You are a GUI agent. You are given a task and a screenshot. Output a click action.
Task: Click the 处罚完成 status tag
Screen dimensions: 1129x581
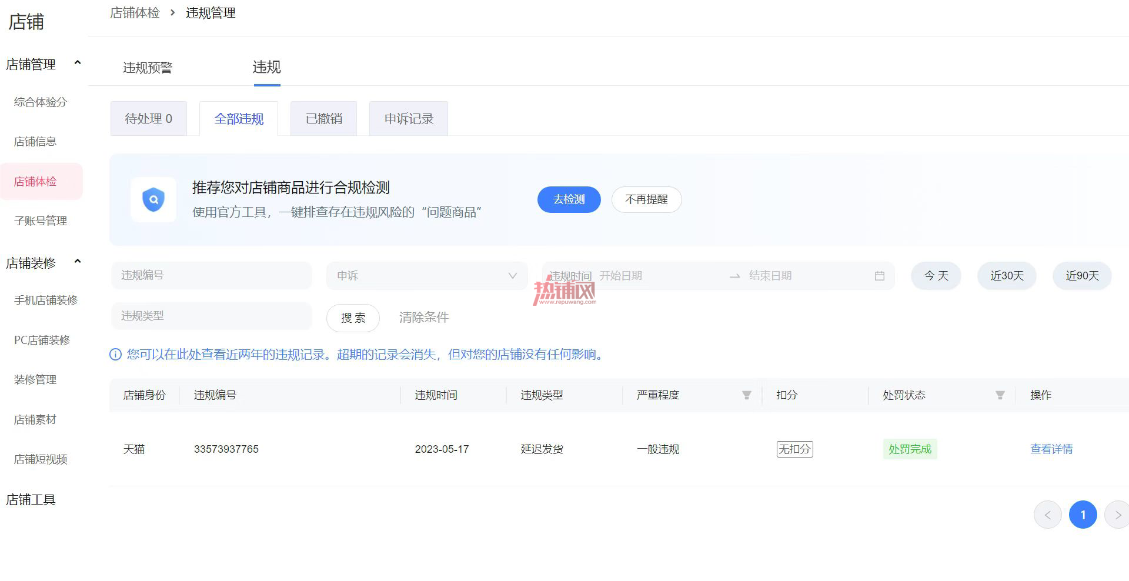click(910, 449)
